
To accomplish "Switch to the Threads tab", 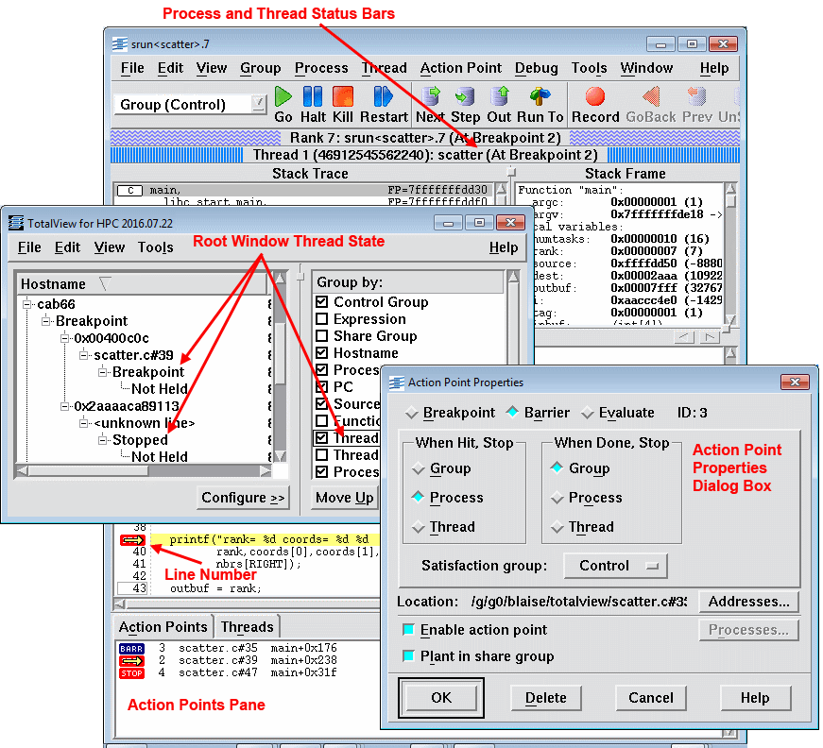I will point(248,627).
